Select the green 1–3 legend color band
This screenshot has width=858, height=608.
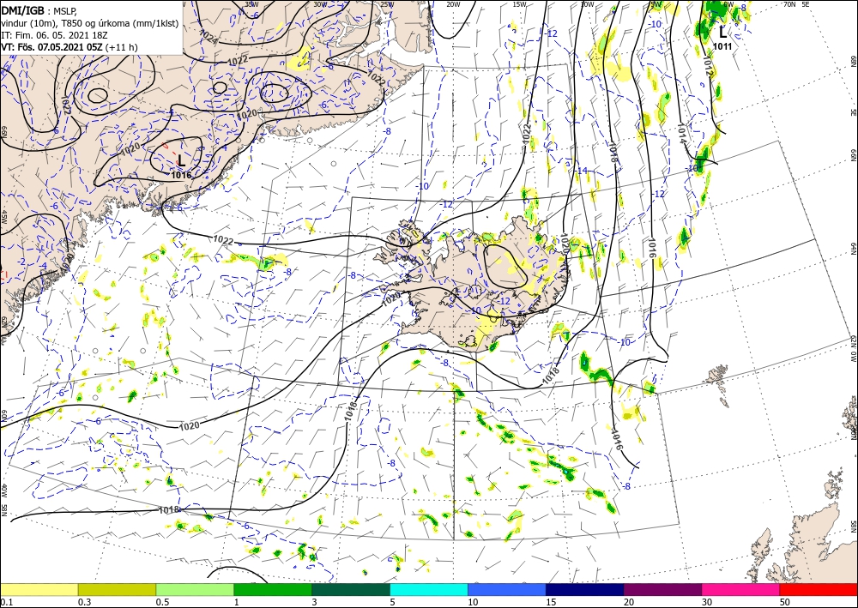[x=273, y=589]
